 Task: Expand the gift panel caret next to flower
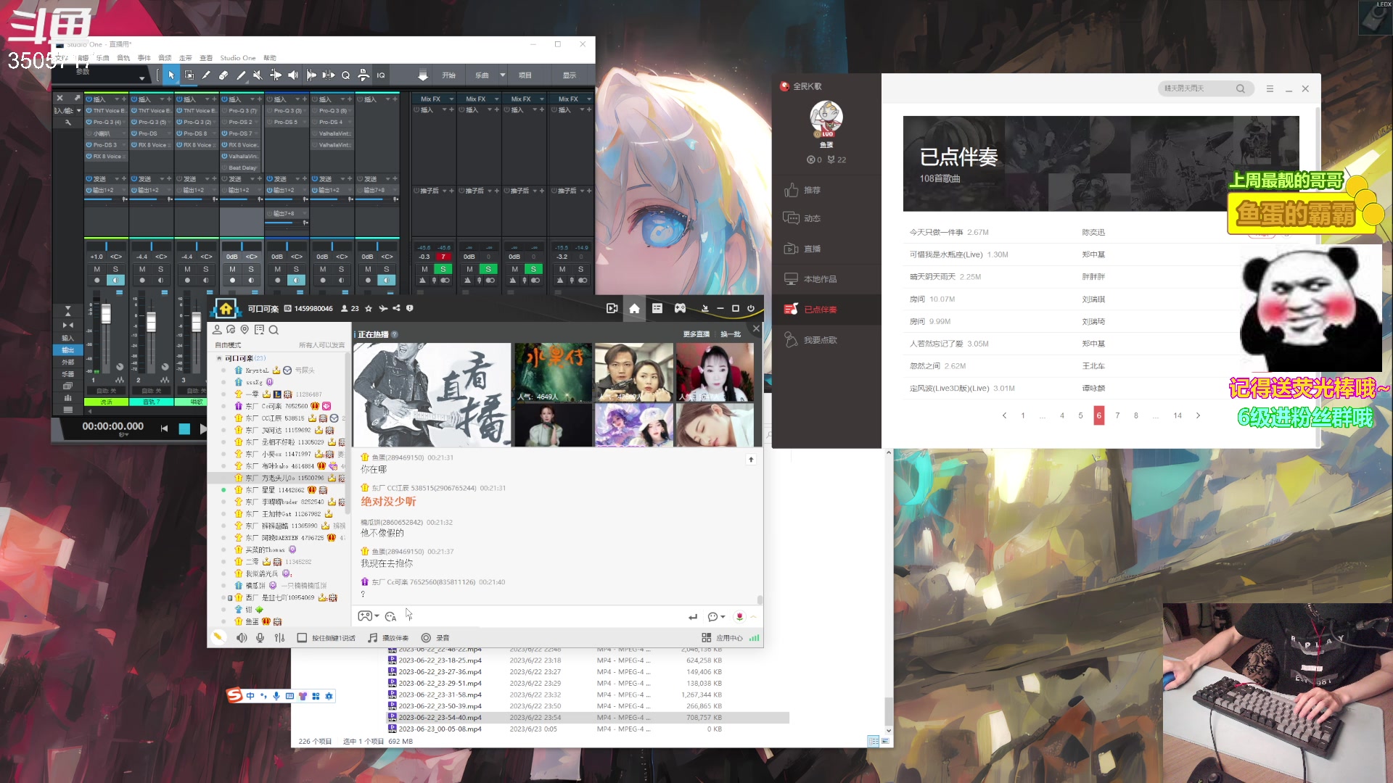753,617
